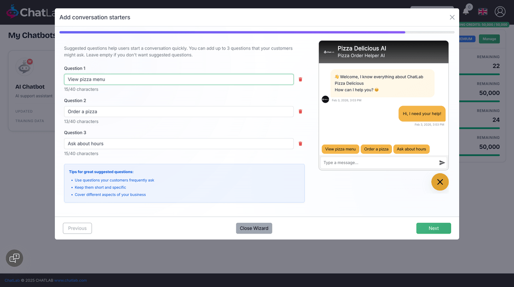The width and height of the screenshot is (514, 287).
Task: Send a message with the paper plane icon
Action: 442,162
